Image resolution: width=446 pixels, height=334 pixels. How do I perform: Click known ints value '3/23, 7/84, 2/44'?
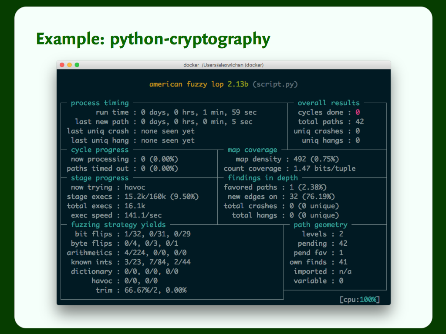pyautogui.click(x=158, y=262)
